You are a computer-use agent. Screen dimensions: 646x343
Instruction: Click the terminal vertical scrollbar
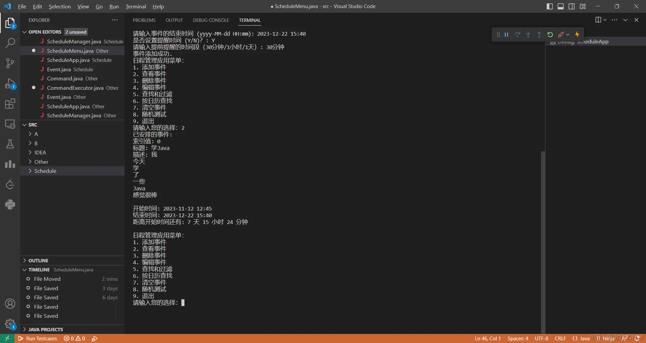(543, 242)
